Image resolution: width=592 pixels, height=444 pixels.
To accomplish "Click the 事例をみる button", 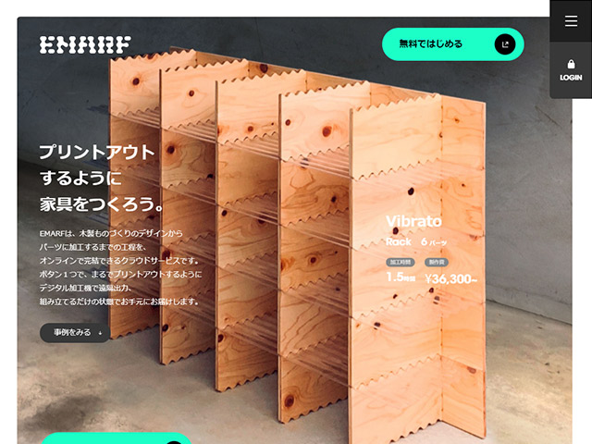I will pos(75,333).
